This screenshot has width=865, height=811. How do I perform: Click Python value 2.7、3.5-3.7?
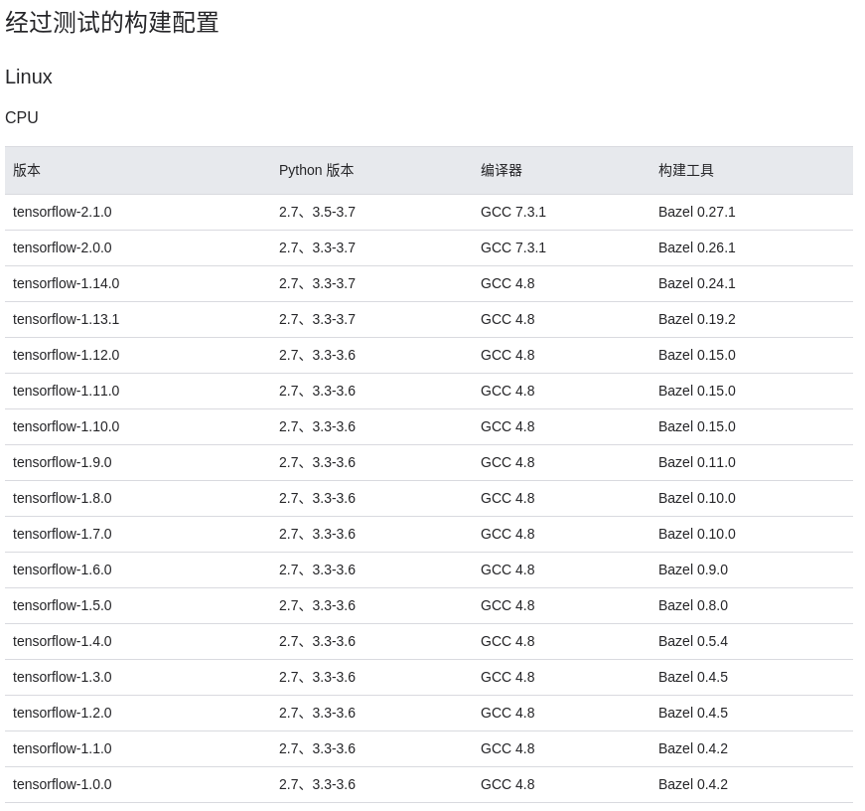pyautogui.click(x=317, y=212)
